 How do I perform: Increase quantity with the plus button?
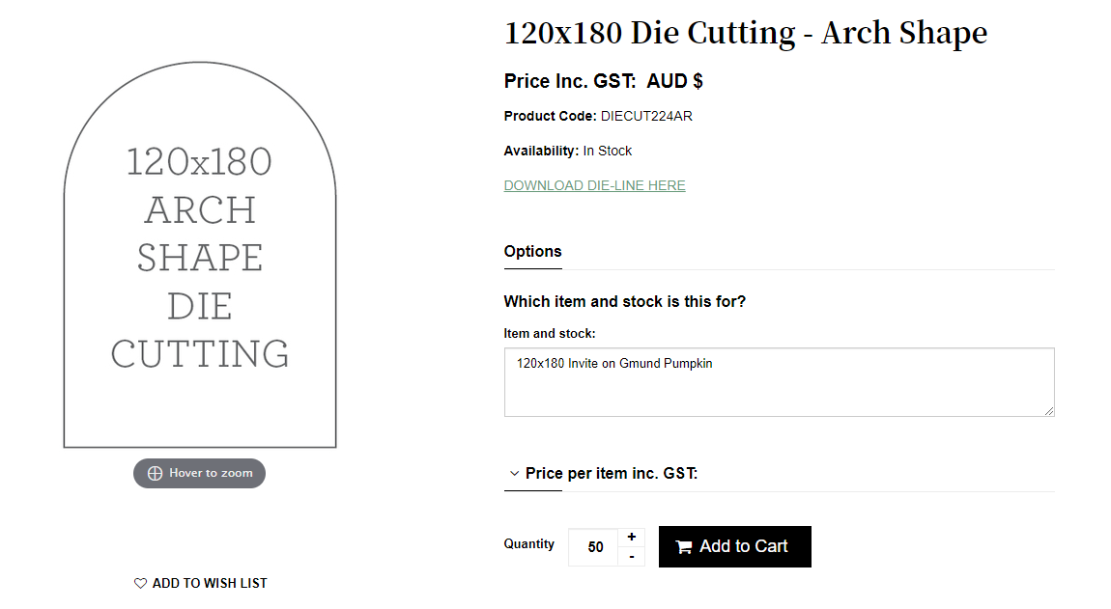click(x=631, y=537)
